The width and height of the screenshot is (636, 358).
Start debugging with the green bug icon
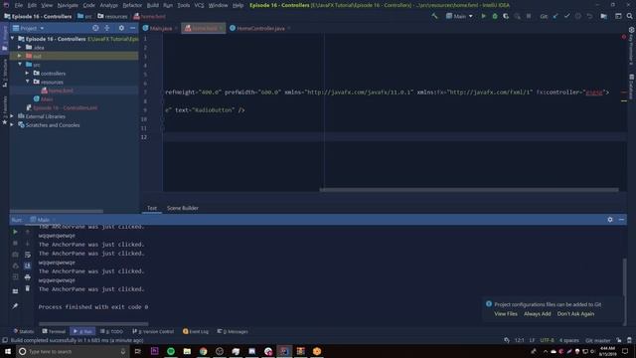pos(495,16)
